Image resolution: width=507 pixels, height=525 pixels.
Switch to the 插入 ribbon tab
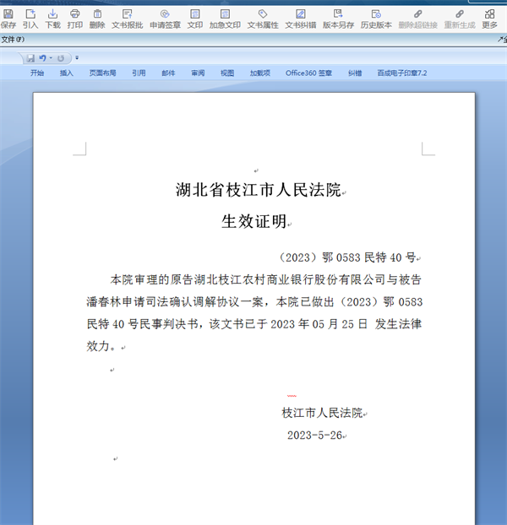[67, 73]
